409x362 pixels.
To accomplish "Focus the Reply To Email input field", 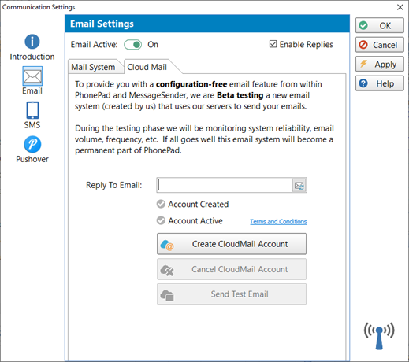I will coord(225,186).
